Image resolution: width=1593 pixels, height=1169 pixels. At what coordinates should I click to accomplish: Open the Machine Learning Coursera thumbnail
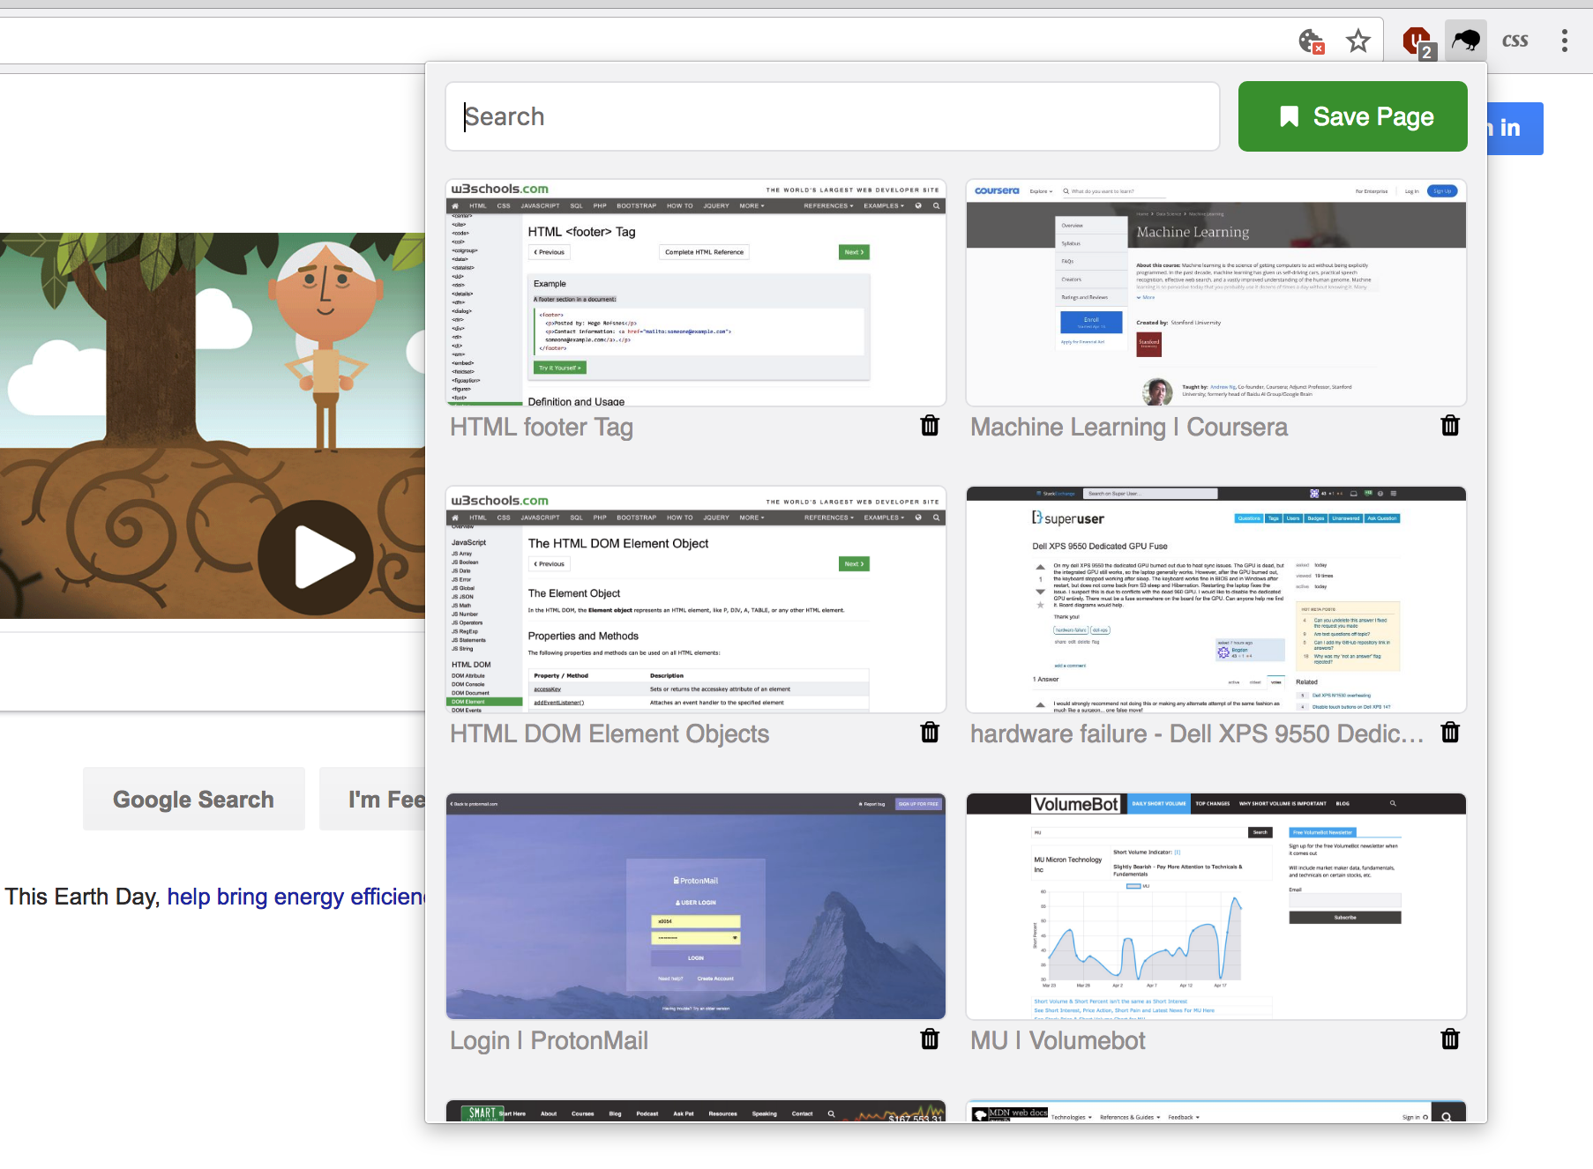(x=1216, y=293)
